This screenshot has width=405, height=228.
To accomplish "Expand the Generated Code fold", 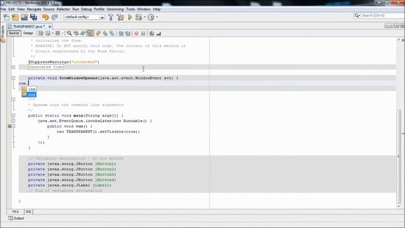I will click(13, 67).
